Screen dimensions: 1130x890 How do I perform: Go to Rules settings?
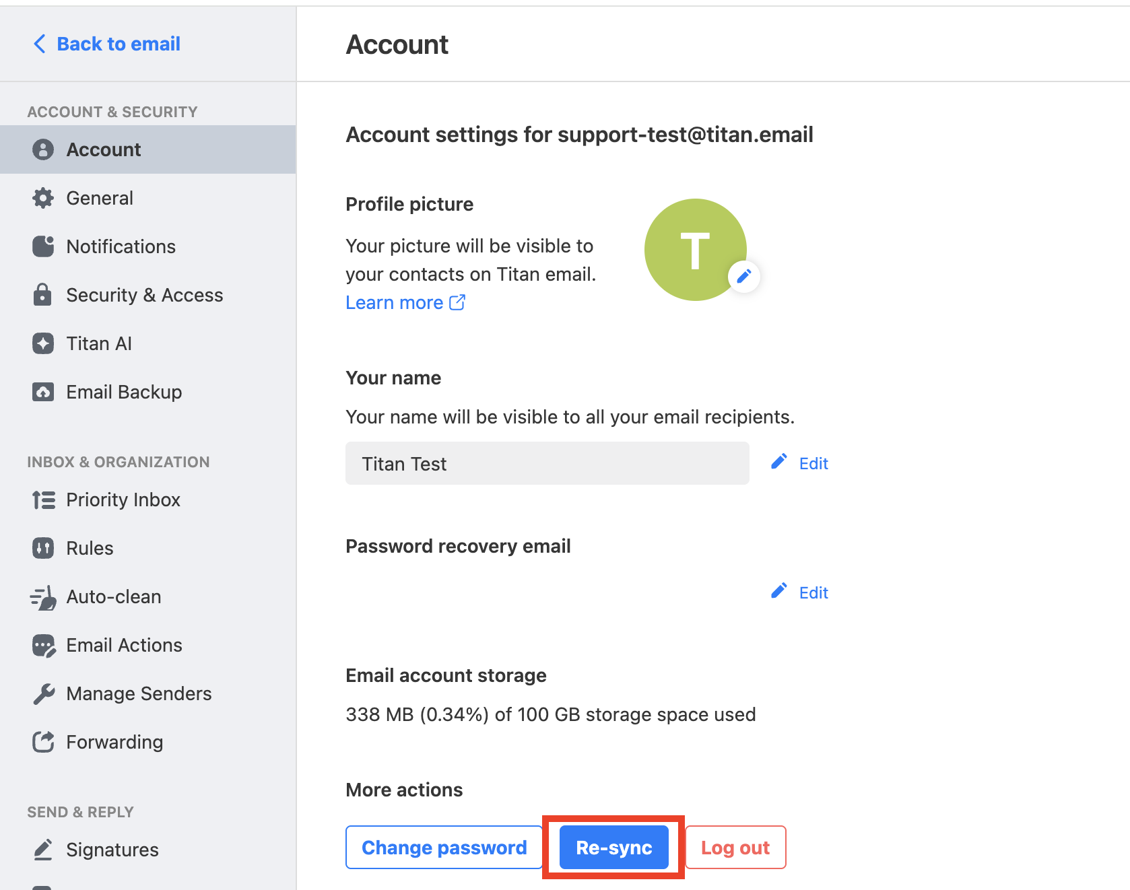(x=148, y=548)
